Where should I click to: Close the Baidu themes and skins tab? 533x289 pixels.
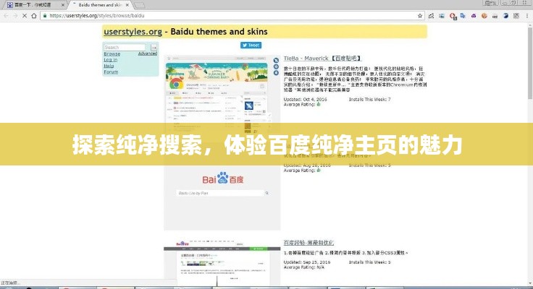[127, 5]
